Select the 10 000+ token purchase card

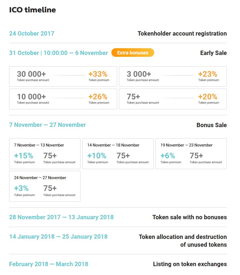tap(63, 99)
